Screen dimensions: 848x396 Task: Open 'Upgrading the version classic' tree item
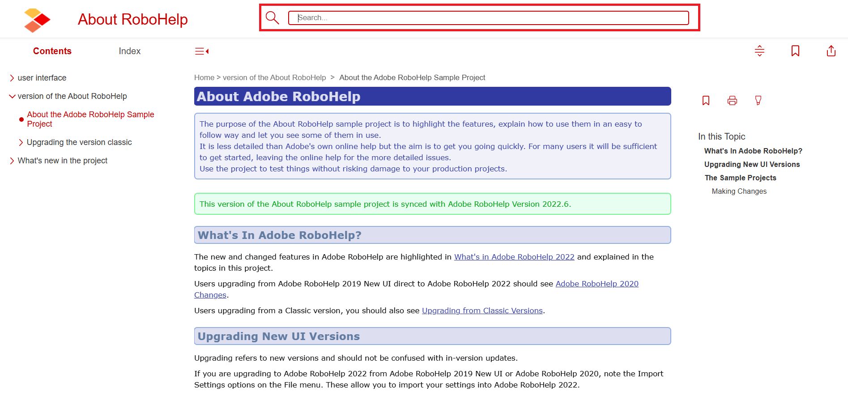point(79,142)
